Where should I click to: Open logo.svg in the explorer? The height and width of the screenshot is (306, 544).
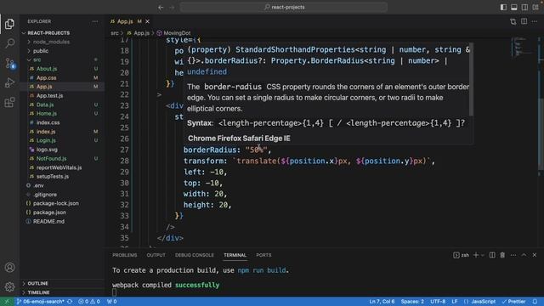47,150
